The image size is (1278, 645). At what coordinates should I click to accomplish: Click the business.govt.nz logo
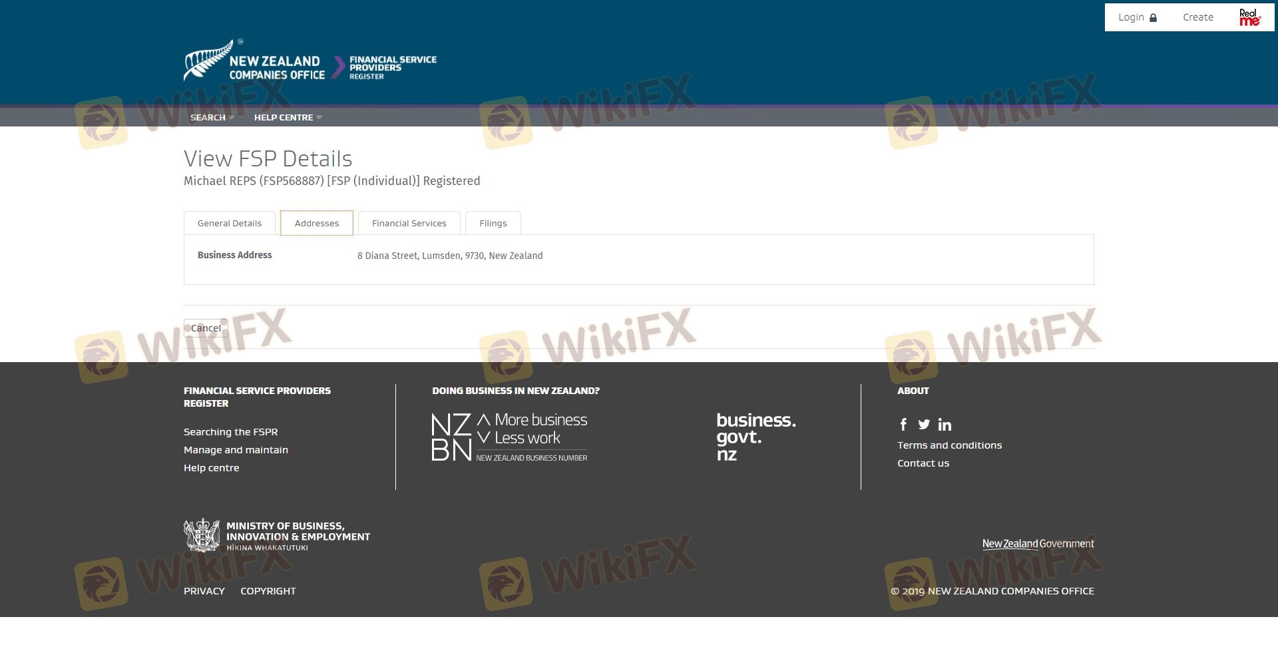(x=755, y=437)
